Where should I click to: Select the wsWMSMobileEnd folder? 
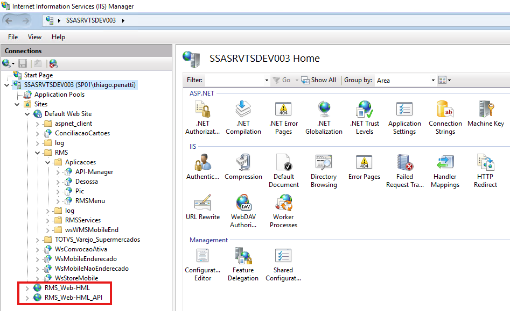[x=92, y=229]
